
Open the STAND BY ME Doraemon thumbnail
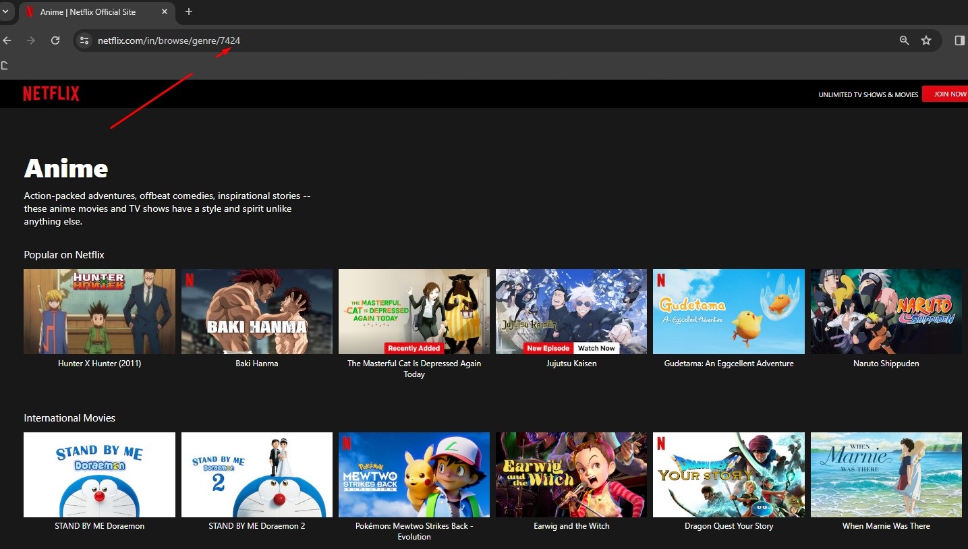[x=99, y=475]
